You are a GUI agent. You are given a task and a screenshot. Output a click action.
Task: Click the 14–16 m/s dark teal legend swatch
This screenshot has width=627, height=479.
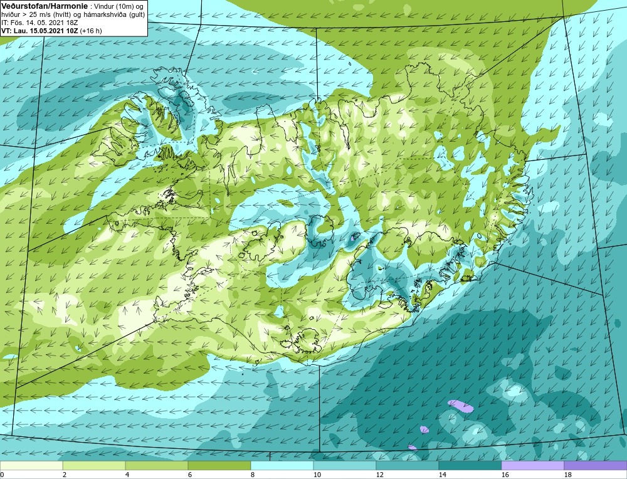pos(470,466)
